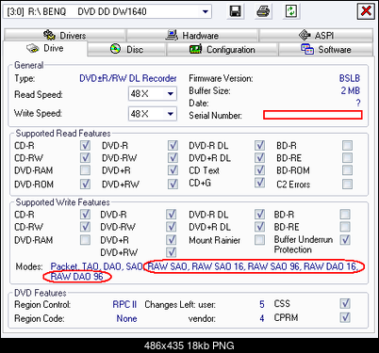Click firmware version value BSLB
This screenshot has width=379, height=353.
(x=350, y=78)
